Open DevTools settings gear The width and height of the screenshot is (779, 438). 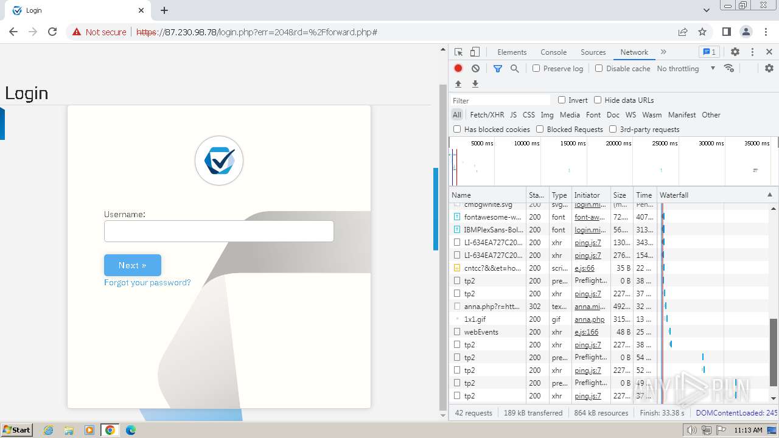(x=735, y=52)
